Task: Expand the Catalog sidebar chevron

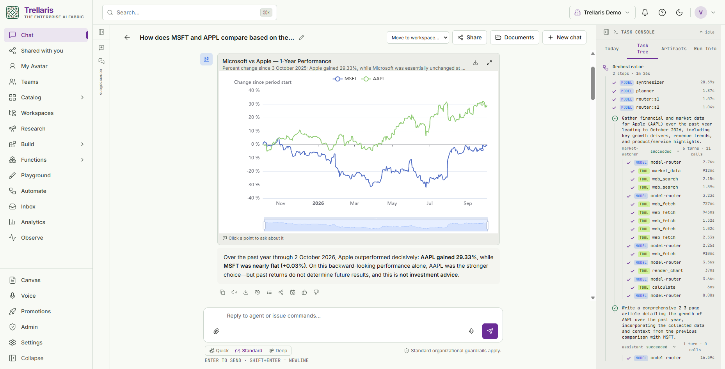Action: (x=82, y=97)
